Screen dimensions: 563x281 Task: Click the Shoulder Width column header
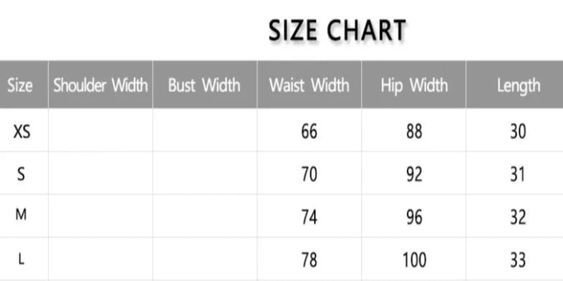click(101, 86)
